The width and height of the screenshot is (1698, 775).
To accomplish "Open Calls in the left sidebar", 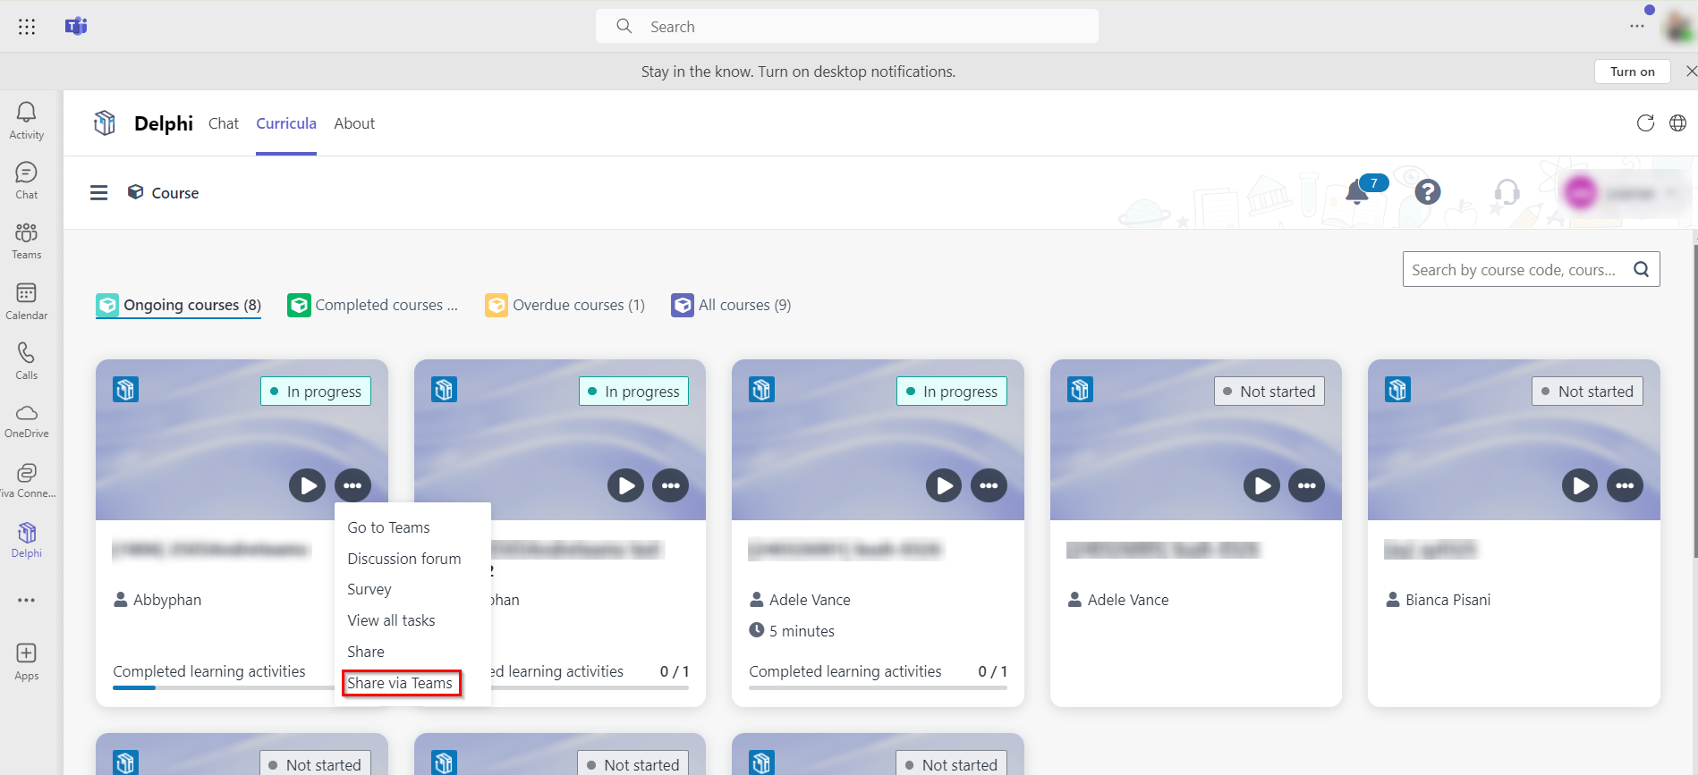I will (x=27, y=361).
